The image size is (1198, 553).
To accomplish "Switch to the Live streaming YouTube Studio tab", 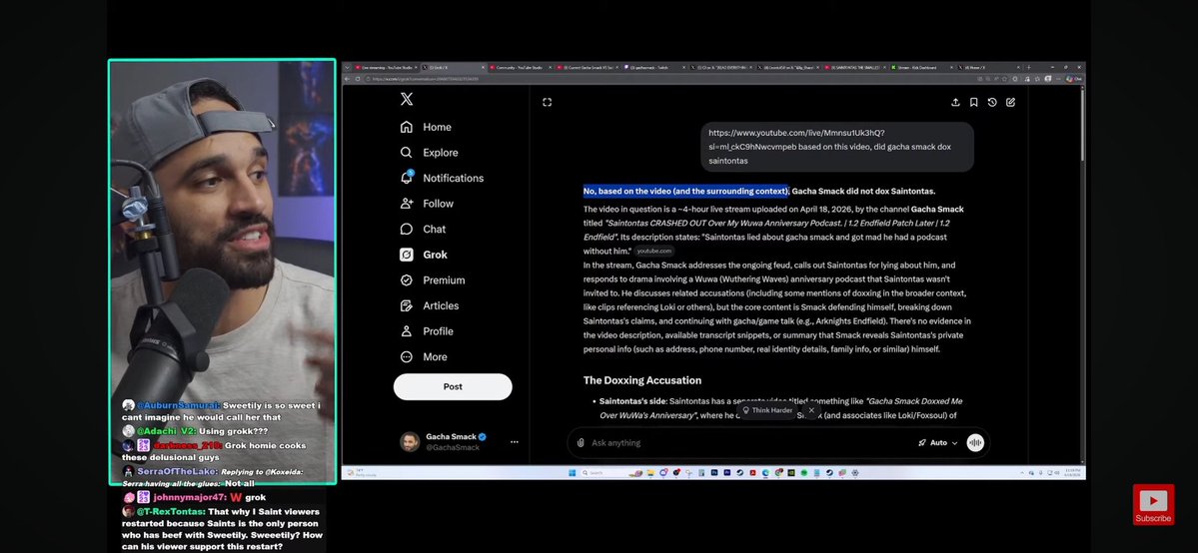I will (386, 67).
